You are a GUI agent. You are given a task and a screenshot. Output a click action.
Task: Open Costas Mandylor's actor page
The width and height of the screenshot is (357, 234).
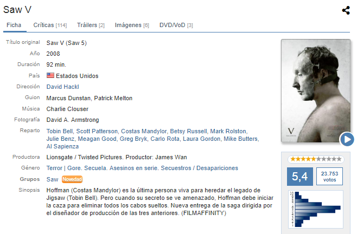[x=144, y=131]
